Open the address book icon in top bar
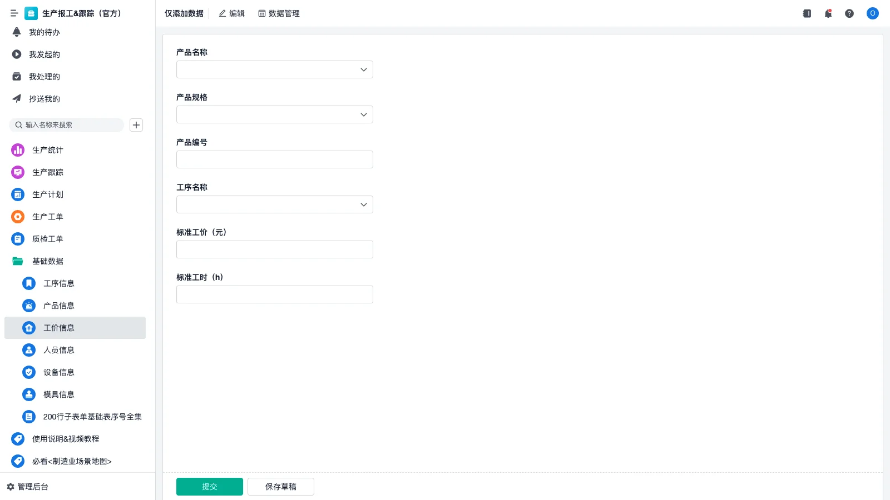 point(807,13)
